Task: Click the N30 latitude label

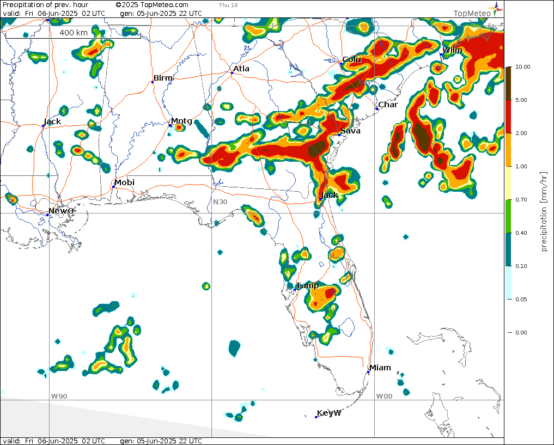Action: pos(220,202)
